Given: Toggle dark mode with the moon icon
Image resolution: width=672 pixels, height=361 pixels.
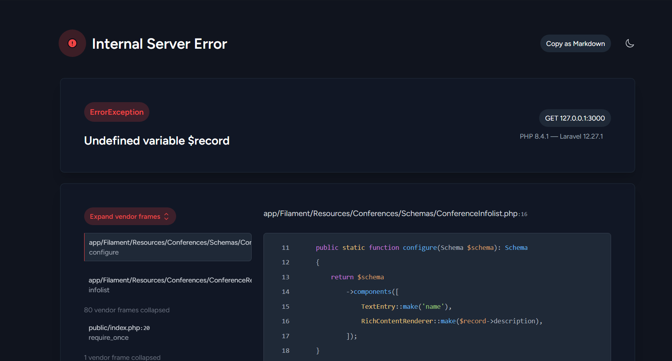Looking at the screenshot, I should pyautogui.click(x=630, y=43).
